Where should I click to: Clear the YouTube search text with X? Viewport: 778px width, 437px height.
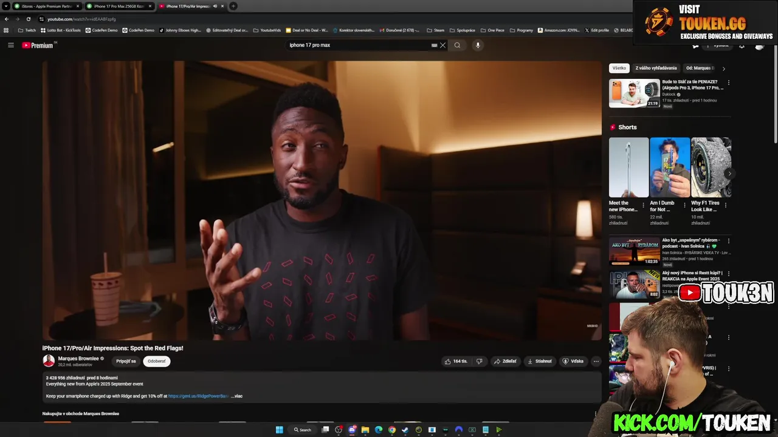(x=443, y=45)
